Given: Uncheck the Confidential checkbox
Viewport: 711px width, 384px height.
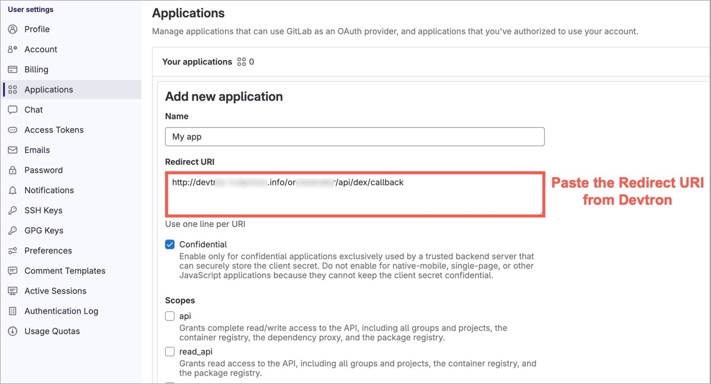Looking at the screenshot, I should click(170, 244).
